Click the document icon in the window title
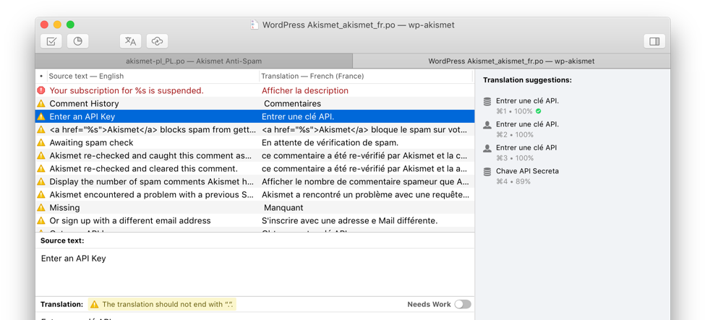Viewport: 705px width, 320px height. pos(255,25)
